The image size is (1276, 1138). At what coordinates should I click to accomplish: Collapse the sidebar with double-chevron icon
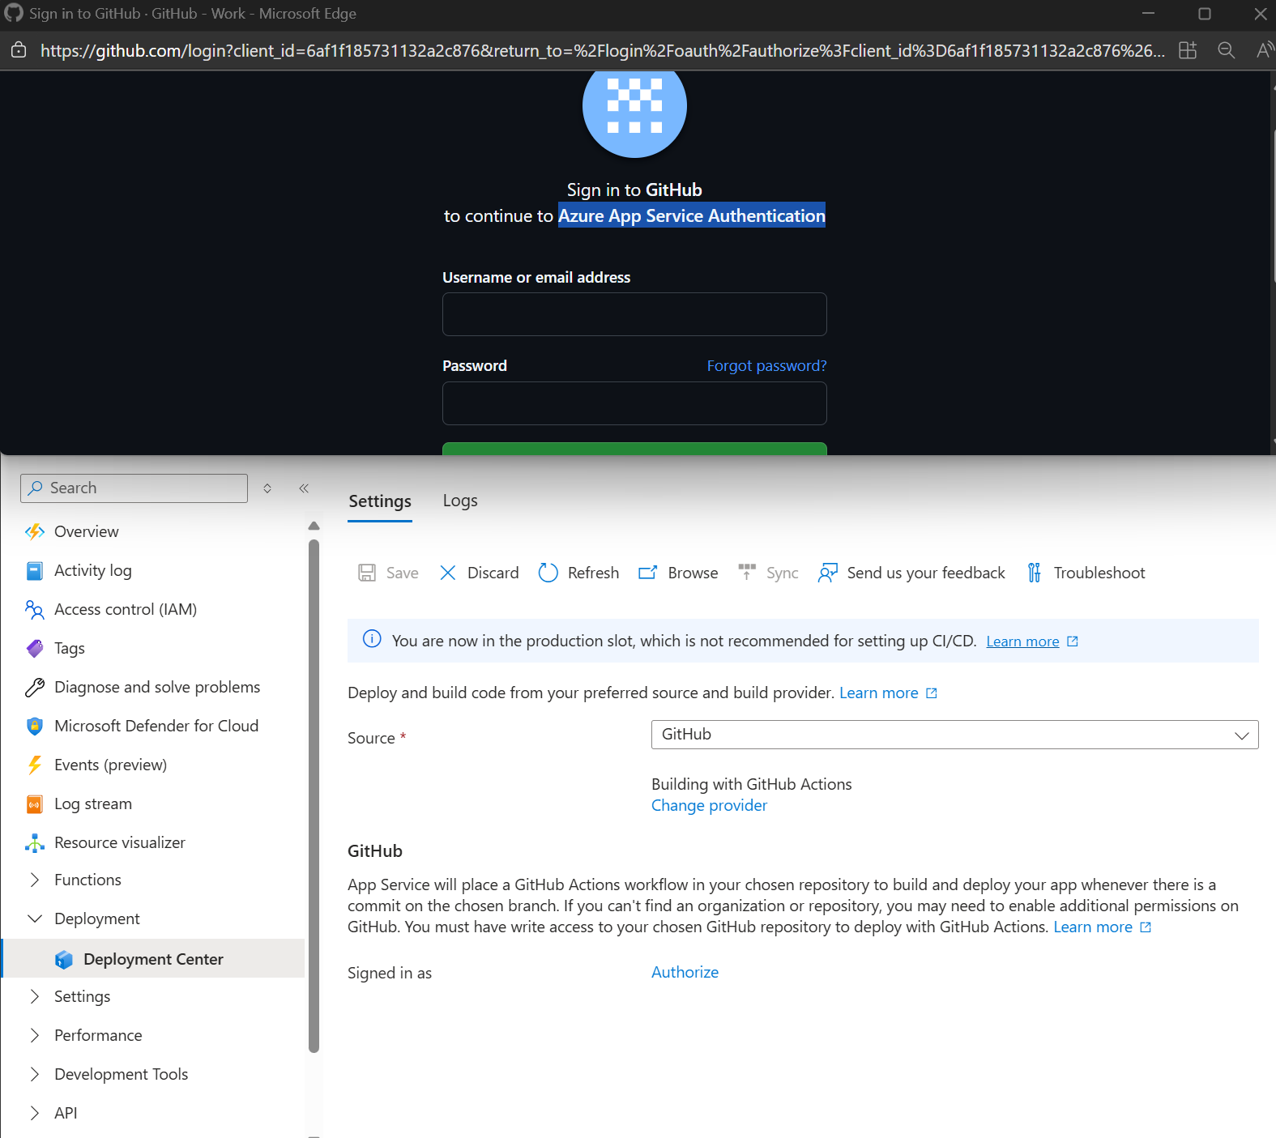coord(304,488)
